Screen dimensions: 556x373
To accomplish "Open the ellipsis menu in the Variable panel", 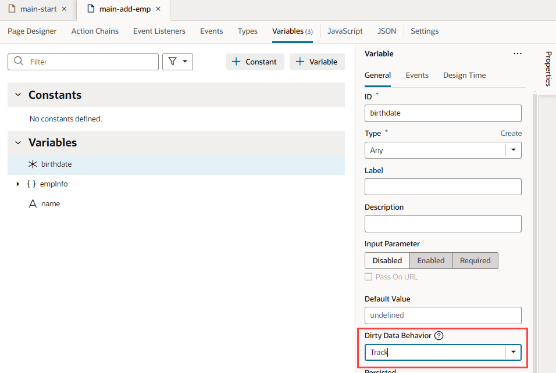I will pyautogui.click(x=517, y=53).
